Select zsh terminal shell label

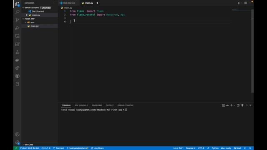226,105
